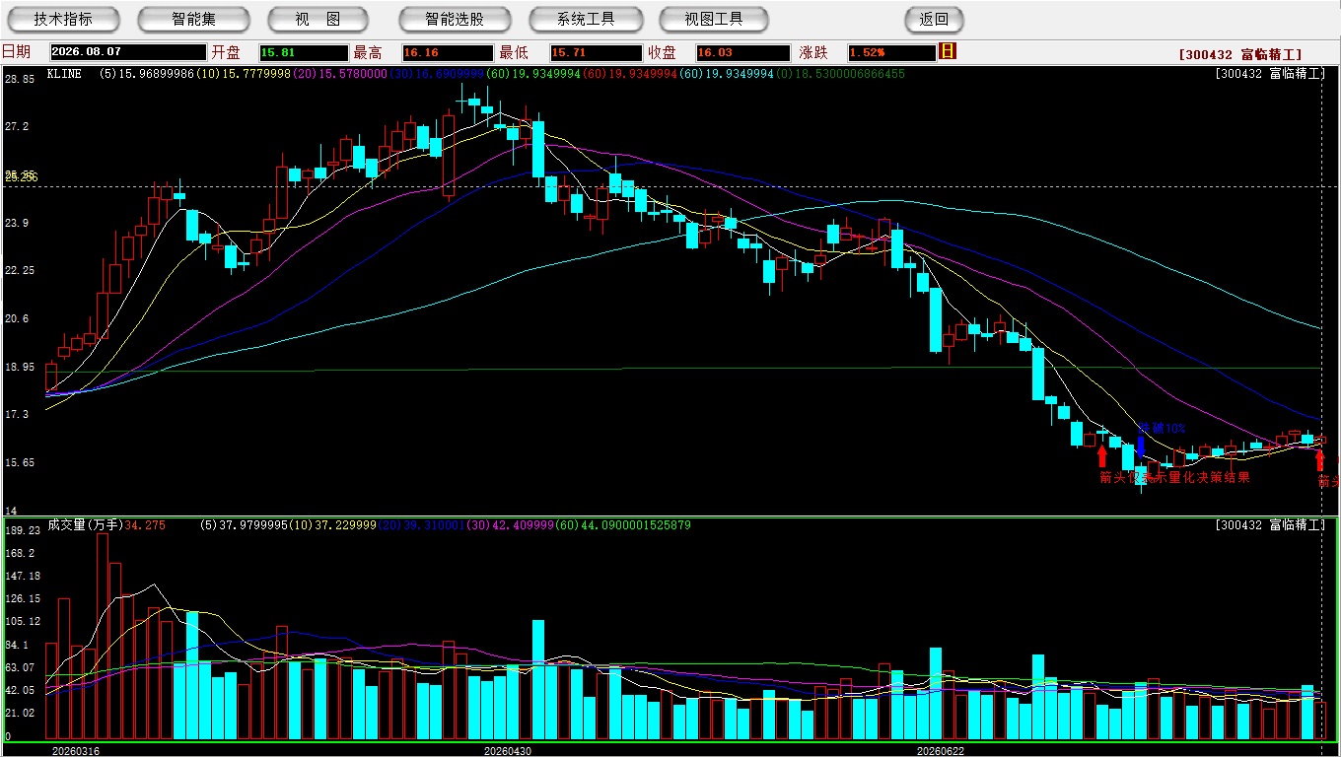The height and width of the screenshot is (757, 1341).
Task: Open 系统工具 tools menu
Action: pos(586,19)
